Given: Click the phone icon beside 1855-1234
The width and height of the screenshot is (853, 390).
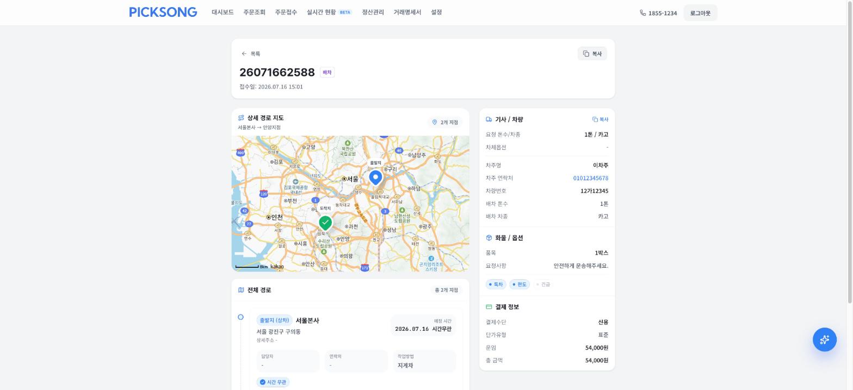Looking at the screenshot, I should point(643,13).
